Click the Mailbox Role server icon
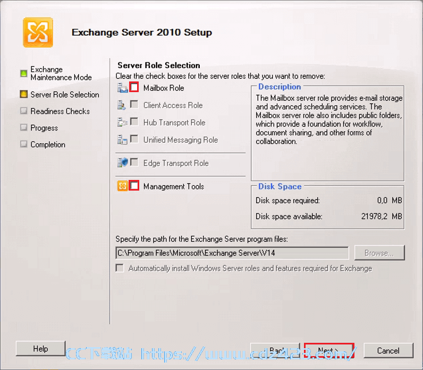 (122, 88)
